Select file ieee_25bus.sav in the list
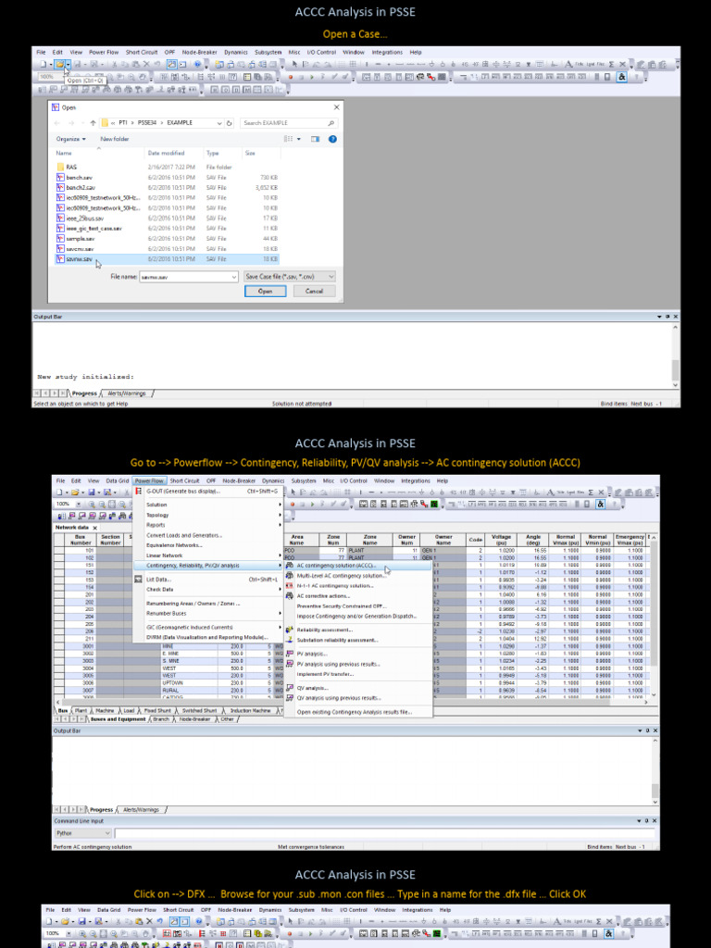711x948 pixels. (167, 218)
